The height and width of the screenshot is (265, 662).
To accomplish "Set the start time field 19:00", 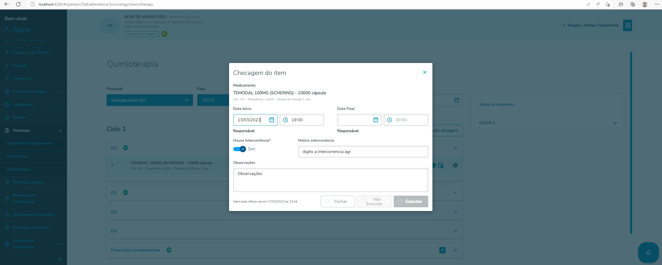I will [x=302, y=120].
